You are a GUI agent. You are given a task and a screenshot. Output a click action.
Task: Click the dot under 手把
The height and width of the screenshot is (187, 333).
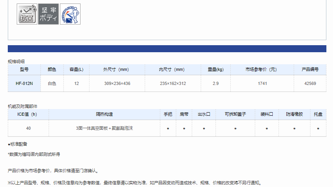[168, 129]
